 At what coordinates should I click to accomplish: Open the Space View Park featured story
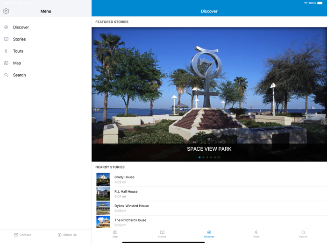[x=209, y=93]
